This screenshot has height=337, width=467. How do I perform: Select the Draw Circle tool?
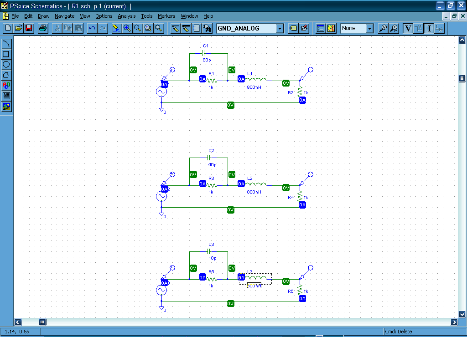6,65
